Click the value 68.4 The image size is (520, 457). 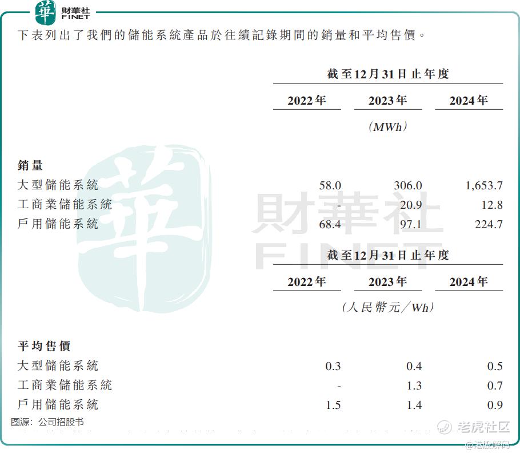[330, 224]
